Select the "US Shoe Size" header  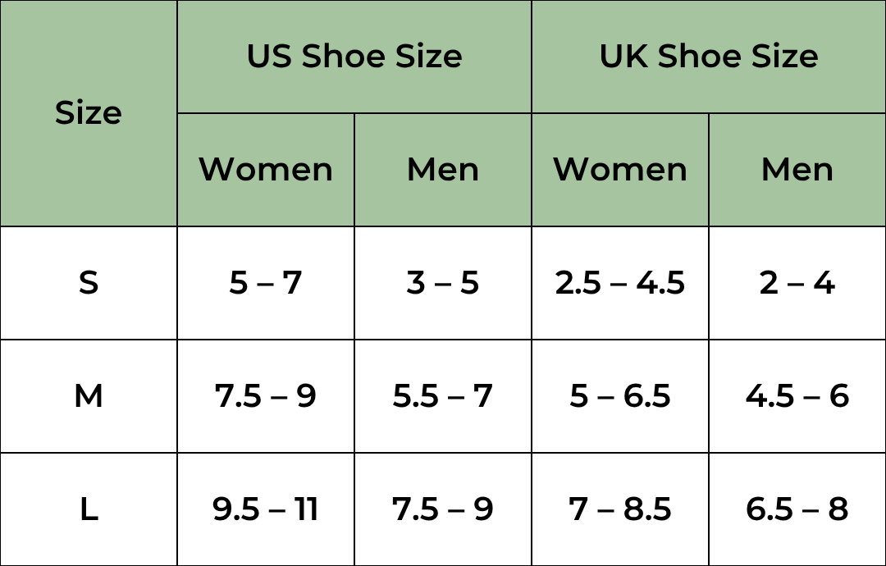point(354,57)
